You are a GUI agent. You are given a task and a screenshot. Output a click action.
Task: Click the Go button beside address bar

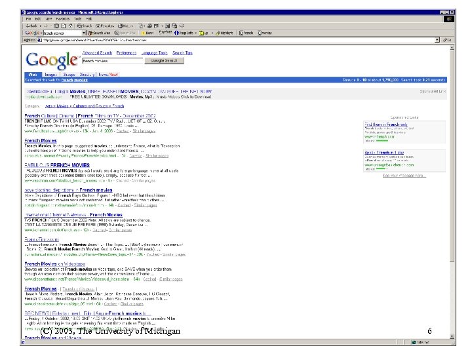pyautogui.click(x=447, y=40)
